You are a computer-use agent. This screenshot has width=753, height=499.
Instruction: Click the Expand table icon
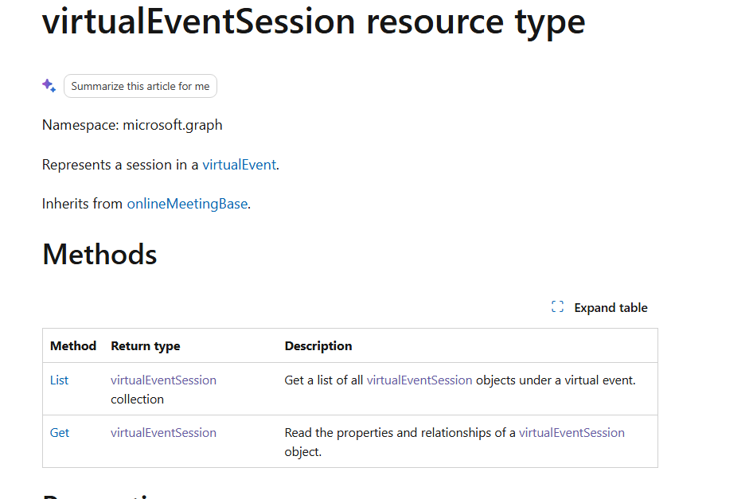coord(557,307)
